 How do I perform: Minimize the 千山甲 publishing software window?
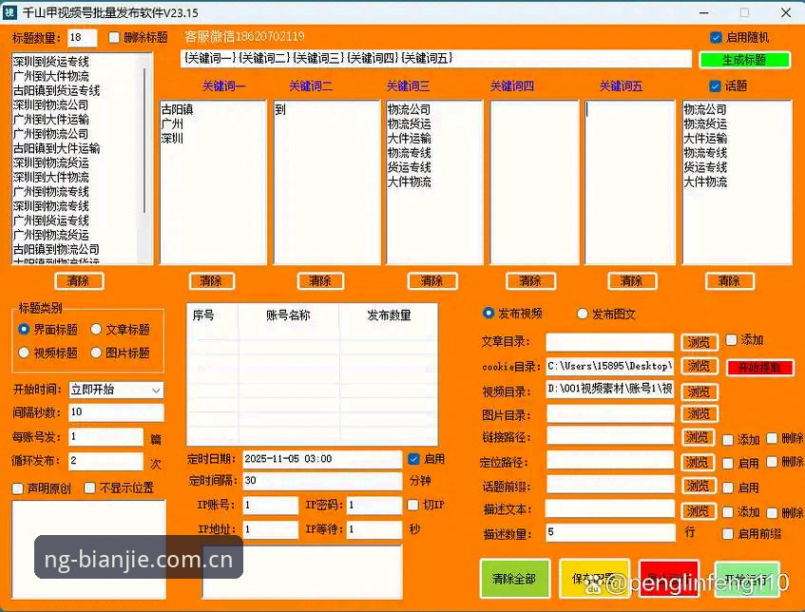(x=704, y=13)
